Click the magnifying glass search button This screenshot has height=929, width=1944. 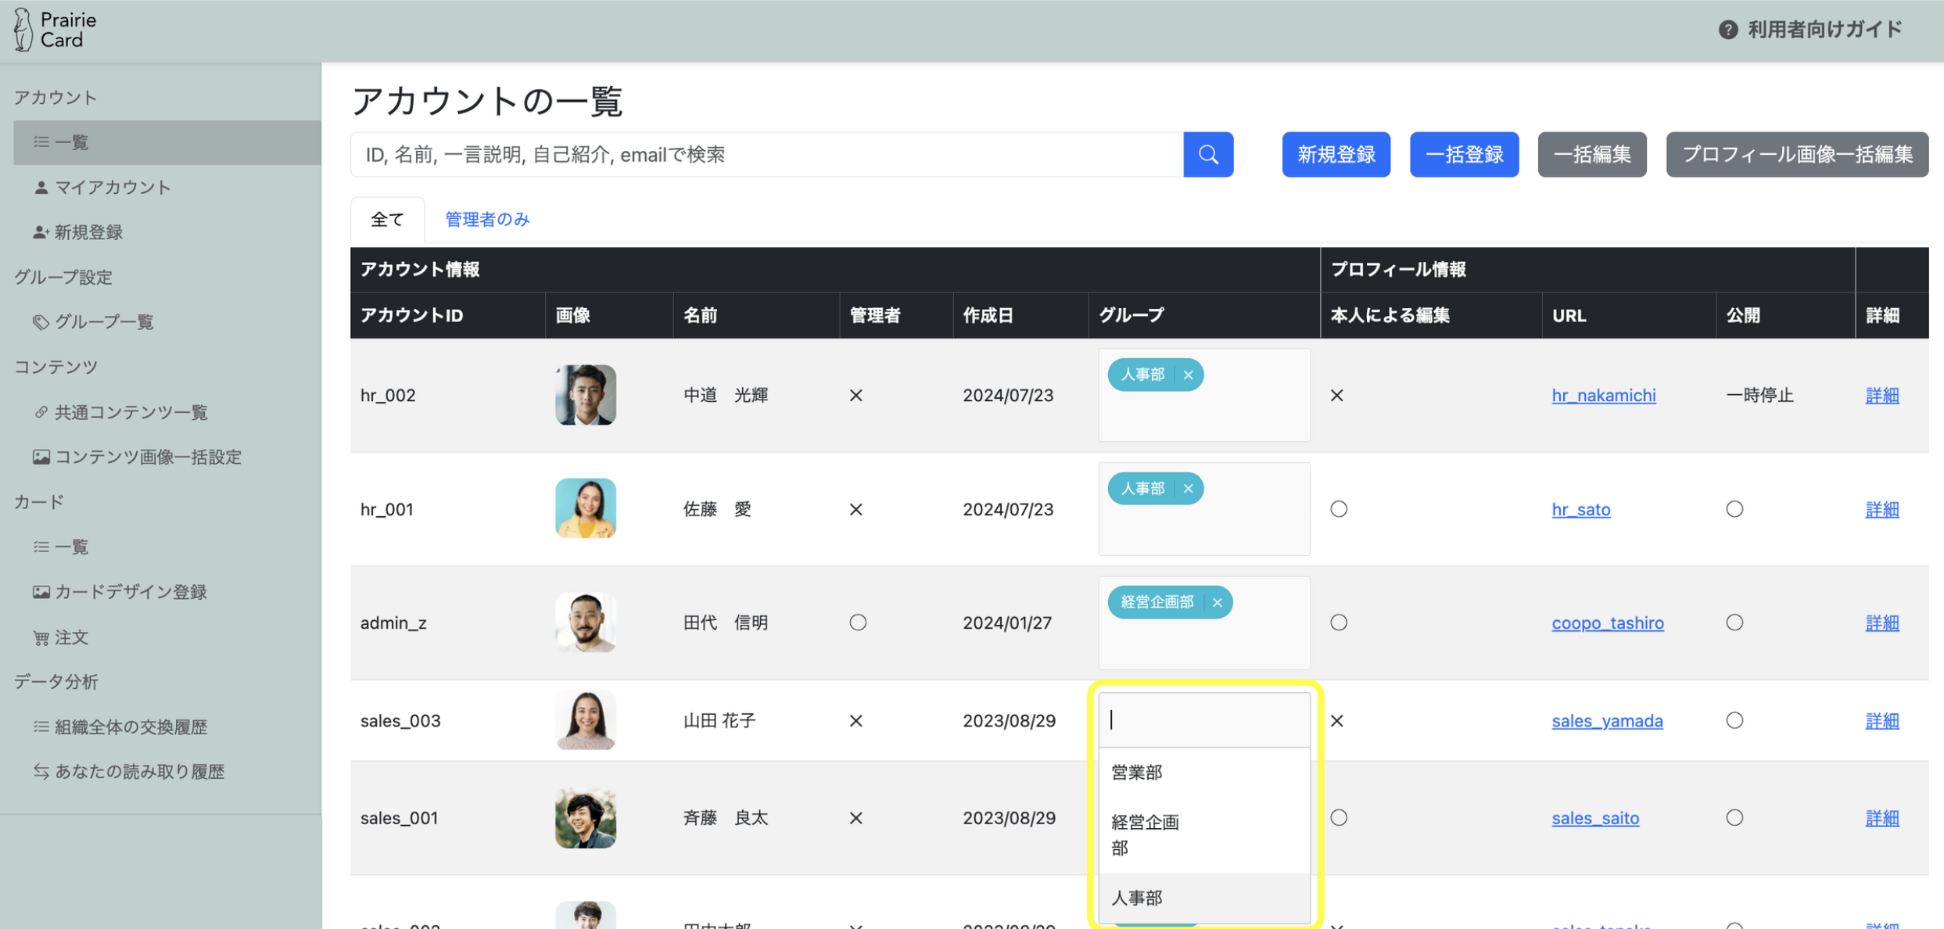(1207, 155)
